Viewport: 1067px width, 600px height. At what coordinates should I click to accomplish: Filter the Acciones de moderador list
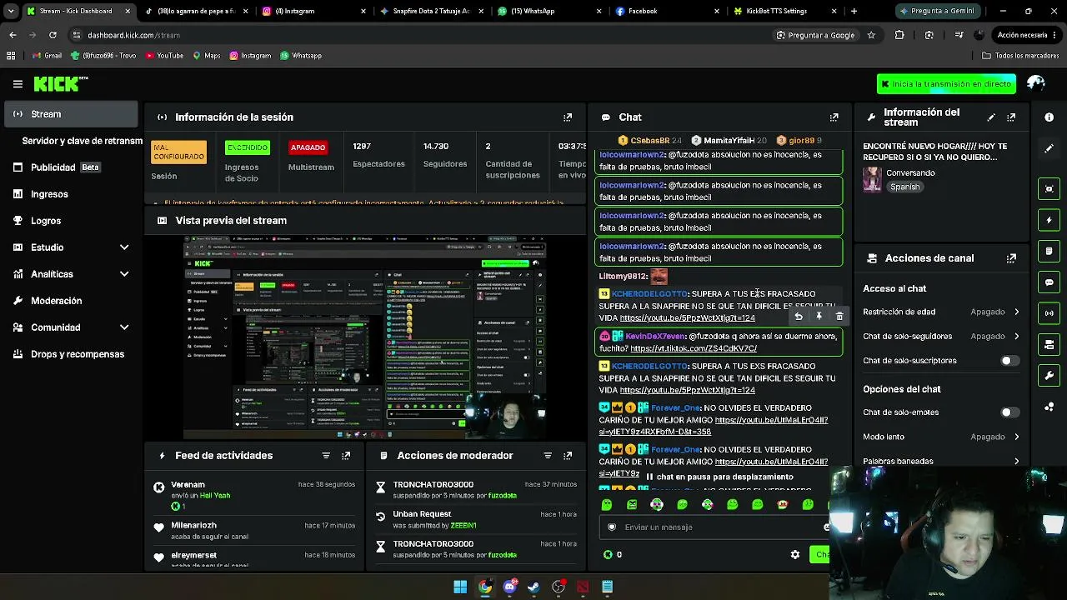pyautogui.click(x=548, y=456)
